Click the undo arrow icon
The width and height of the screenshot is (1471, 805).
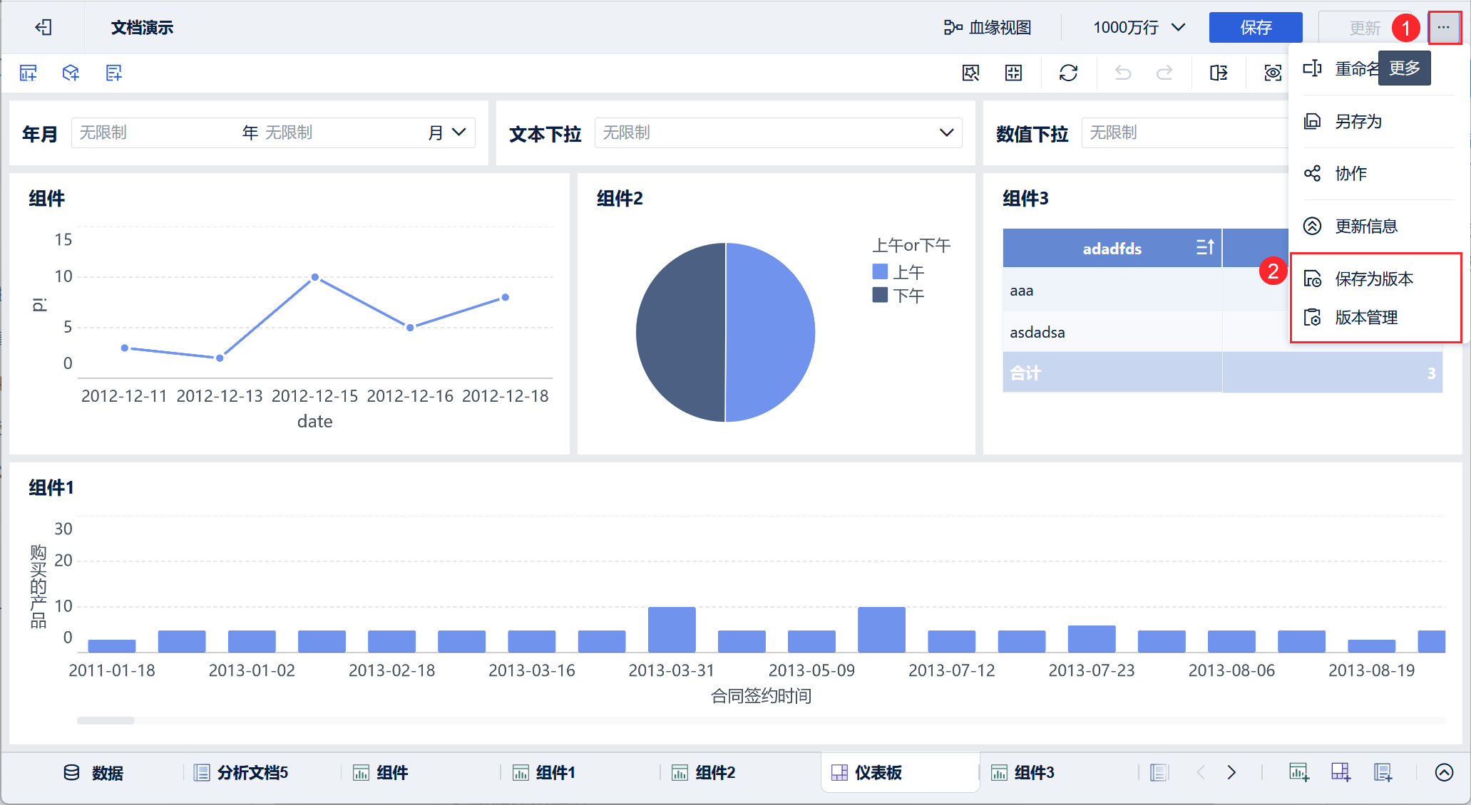point(1122,73)
